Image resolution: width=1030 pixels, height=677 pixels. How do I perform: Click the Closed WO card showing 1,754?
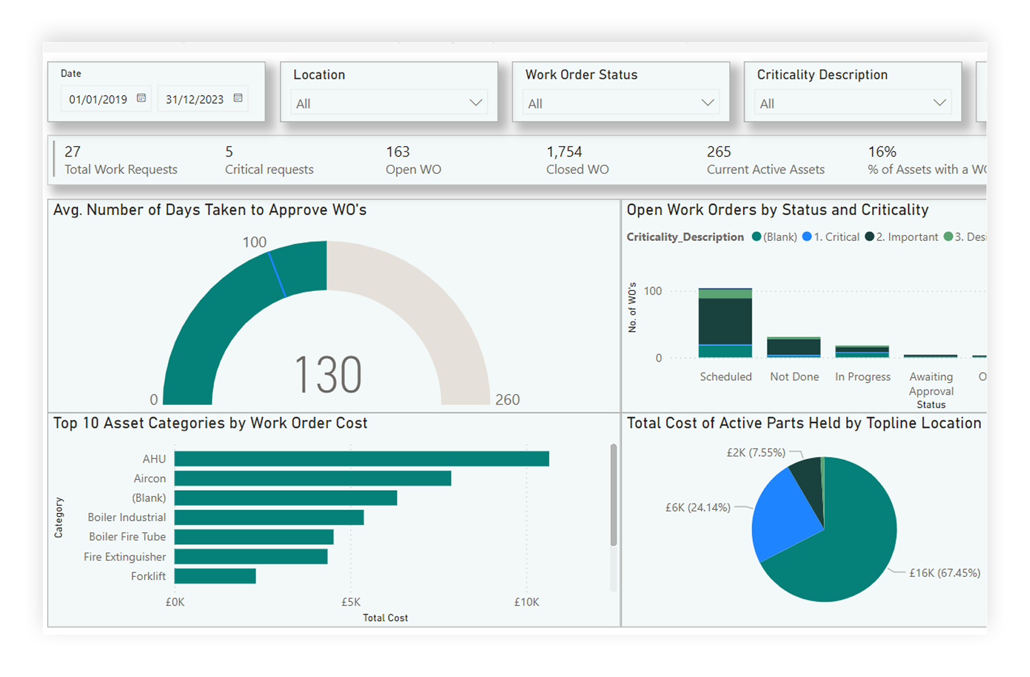pyautogui.click(x=577, y=160)
